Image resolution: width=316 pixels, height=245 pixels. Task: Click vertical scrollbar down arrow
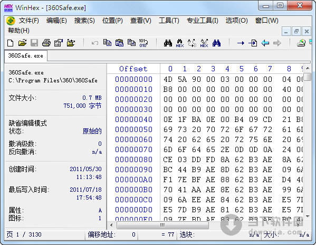pyautogui.click(x=308, y=216)
